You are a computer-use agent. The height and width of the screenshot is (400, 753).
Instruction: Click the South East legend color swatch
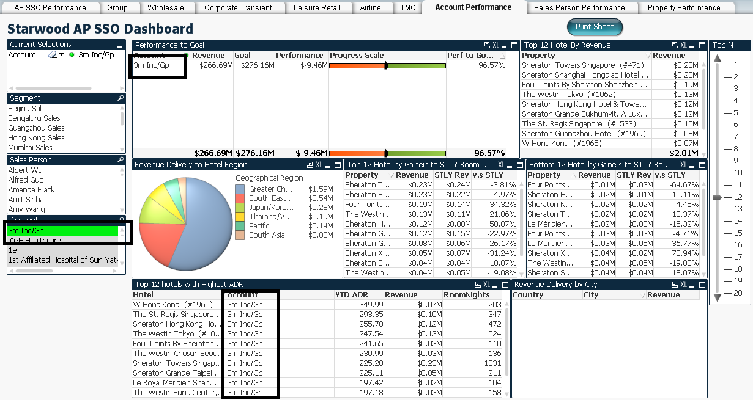coord(240,198)
